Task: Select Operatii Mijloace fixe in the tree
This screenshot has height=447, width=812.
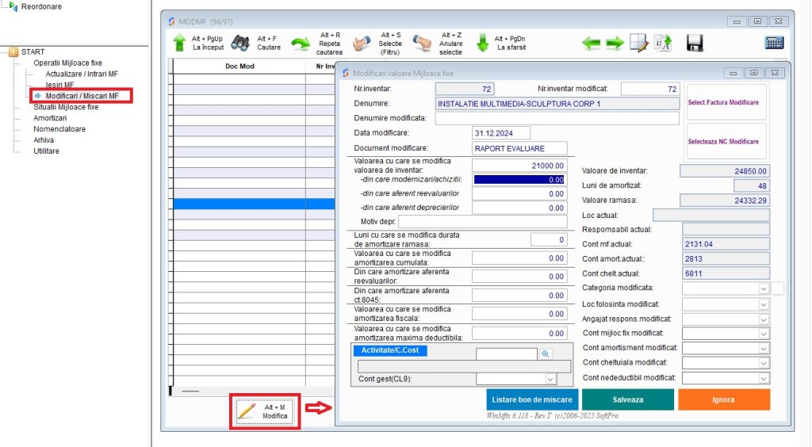Action: point(68,63)
